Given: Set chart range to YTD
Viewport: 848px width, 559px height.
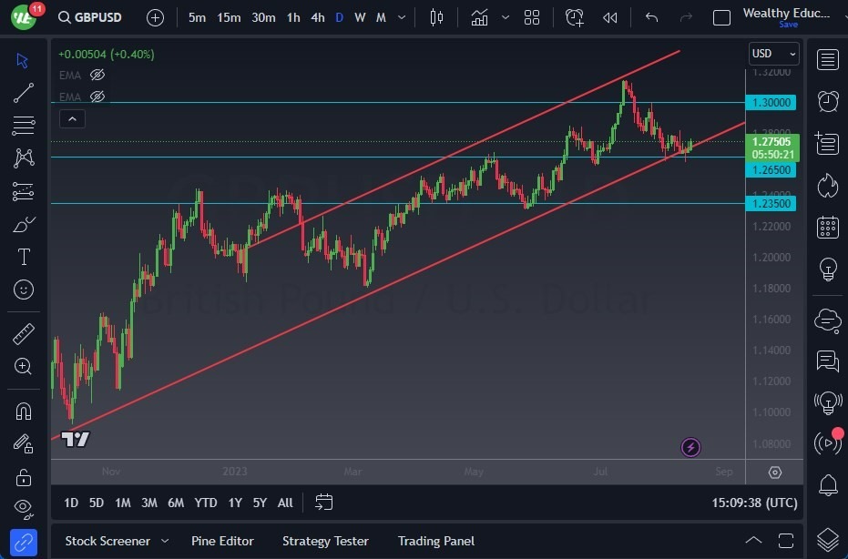Looking at the screenshot, I should [x=205, y=503].
